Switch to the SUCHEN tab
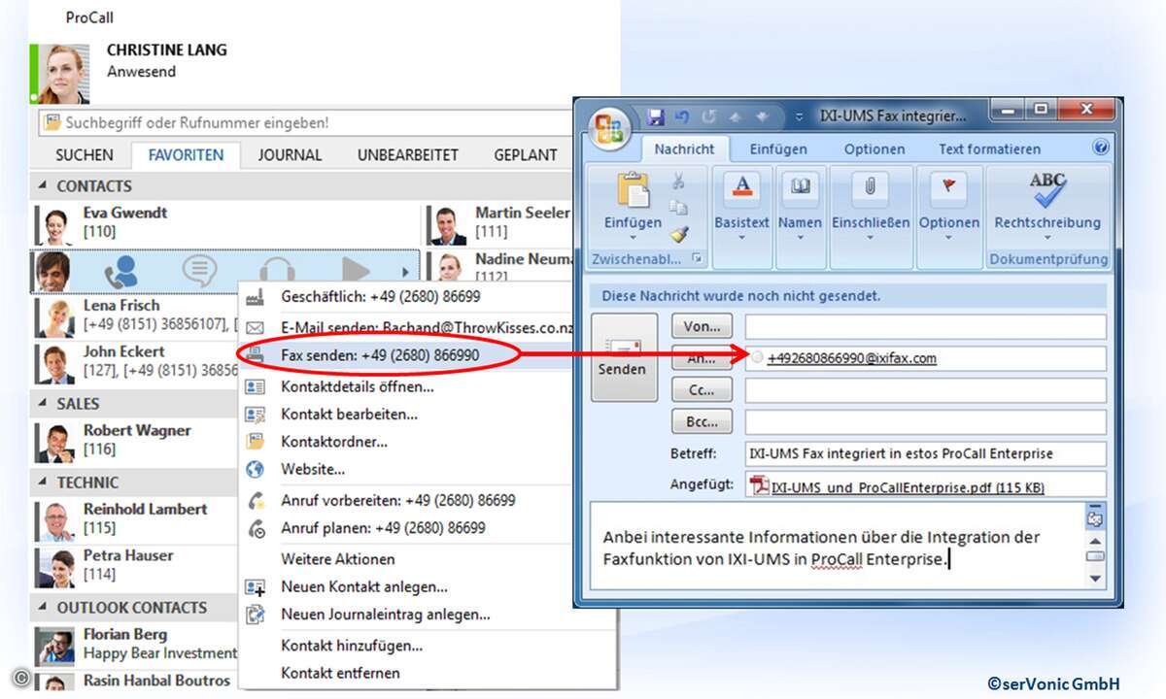This screenshot has height=699, width=1166. coord(85,154)
